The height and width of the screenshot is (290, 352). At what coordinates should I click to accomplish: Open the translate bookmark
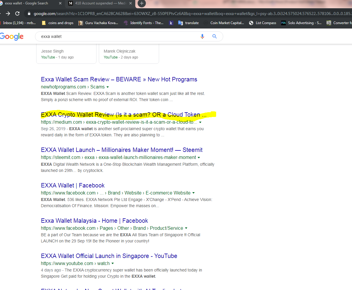[x=188, y=23]
